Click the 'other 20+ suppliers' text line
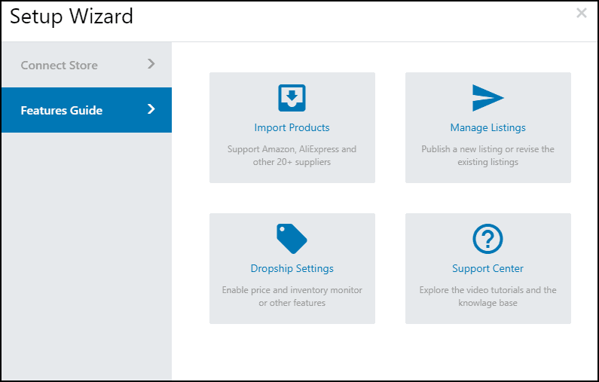The width and height of the screenshot is (599, 382). coord(292,162)
